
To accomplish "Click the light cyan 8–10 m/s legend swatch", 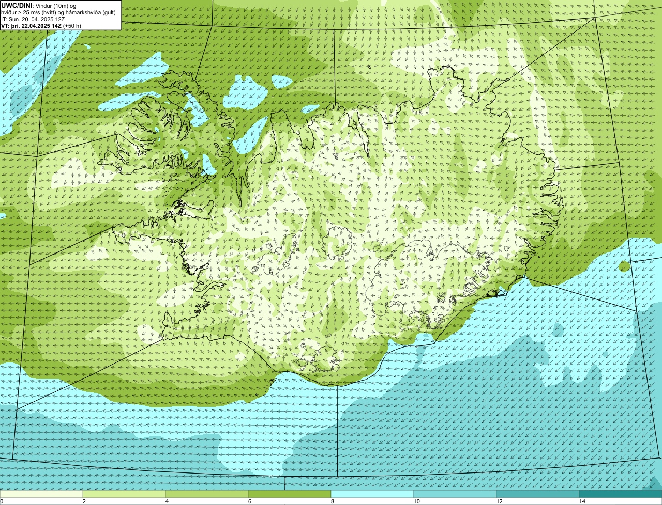I will (x=372, y=494).
